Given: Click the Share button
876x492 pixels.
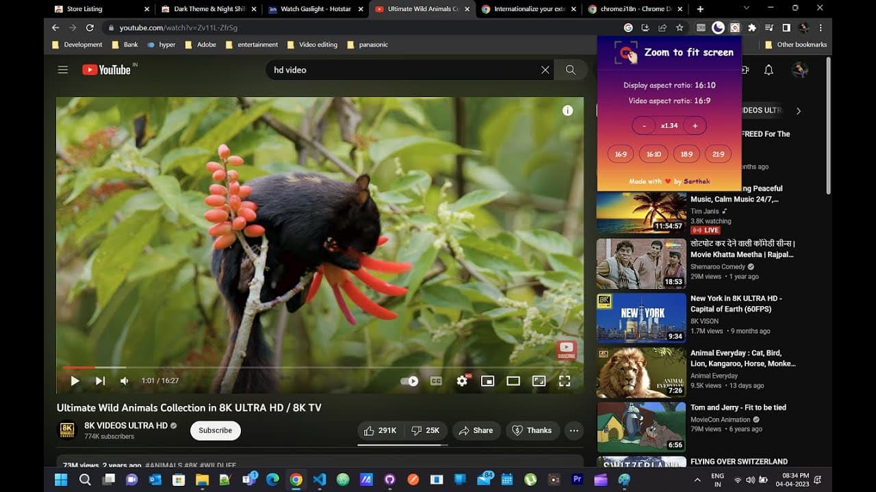Looking at the screenshot, I should [476, 430].
